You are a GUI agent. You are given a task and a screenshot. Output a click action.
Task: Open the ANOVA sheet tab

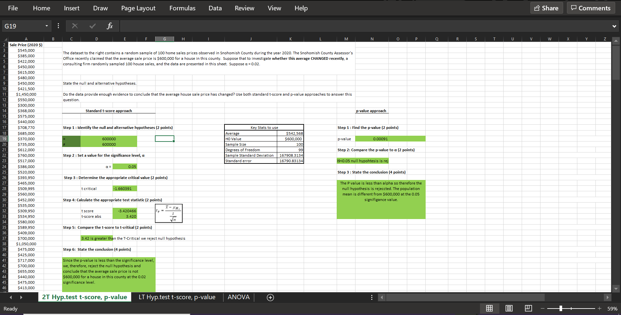tap(238, 297)
